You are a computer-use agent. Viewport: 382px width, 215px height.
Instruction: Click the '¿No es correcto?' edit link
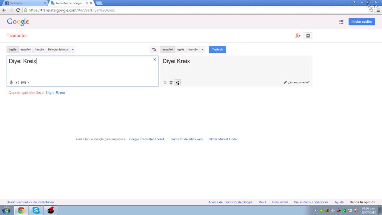(297, 82)
